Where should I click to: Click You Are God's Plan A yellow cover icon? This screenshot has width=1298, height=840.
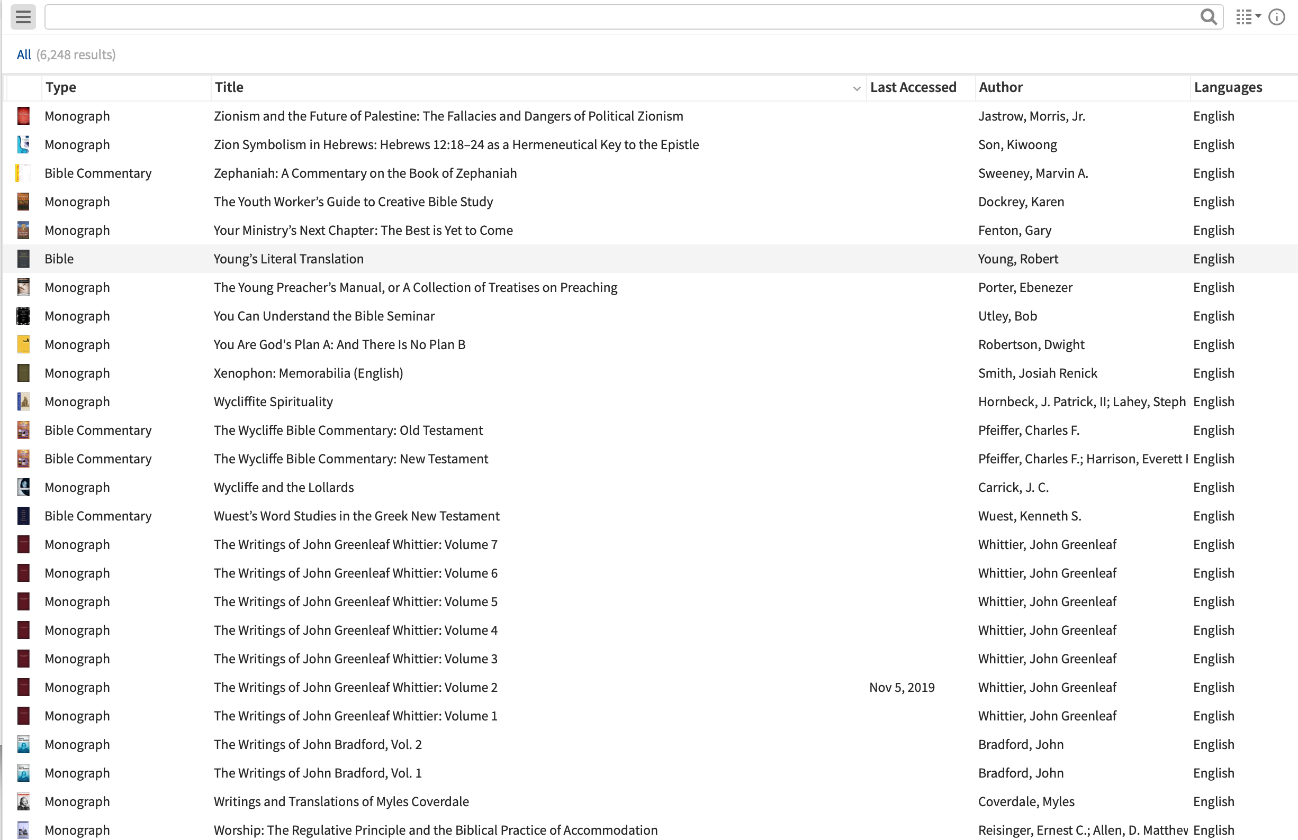23,344
